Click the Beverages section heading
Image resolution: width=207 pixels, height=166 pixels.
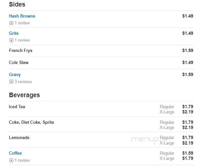(24, 95)
